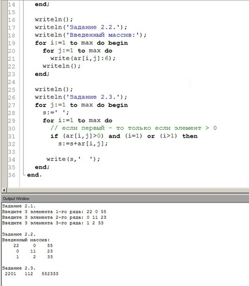Click the write(s,' ') statement on line 34
Screen dimensions: 249x286
[x=73, y=159]
